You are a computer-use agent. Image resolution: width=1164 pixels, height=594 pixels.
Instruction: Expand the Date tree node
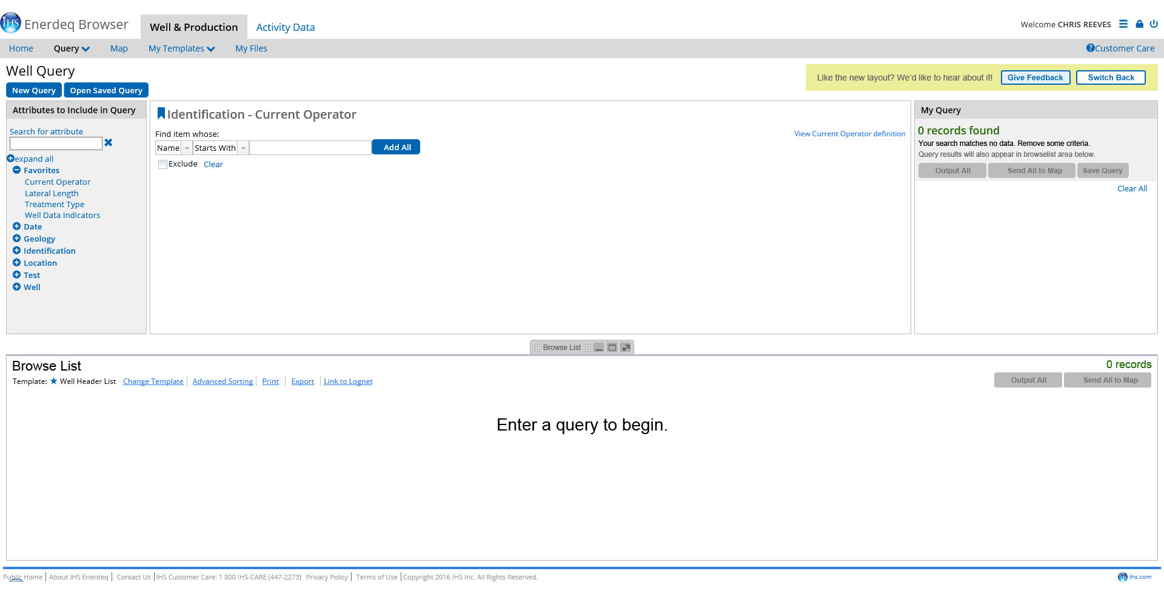[x=16, y=226]
